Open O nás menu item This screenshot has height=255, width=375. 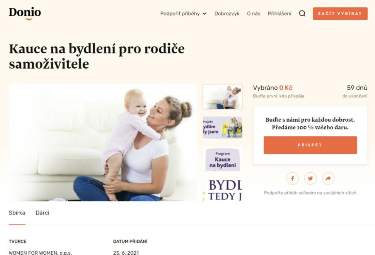(x=254, y=14)
